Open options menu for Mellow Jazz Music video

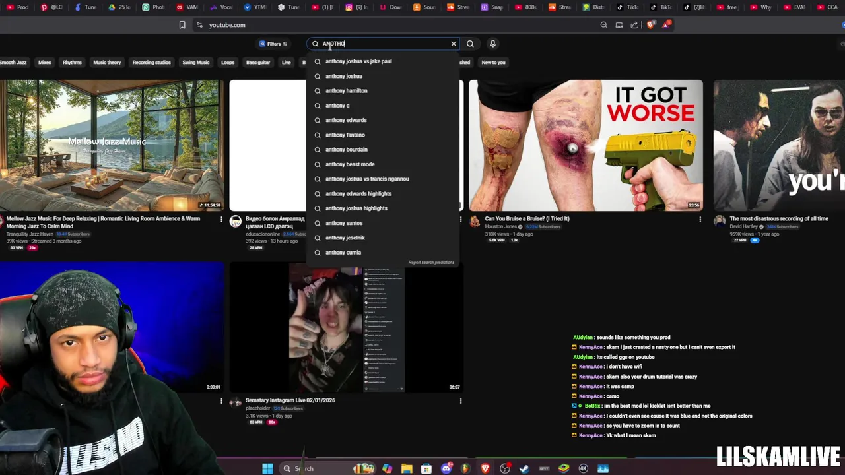(x=221, y=219)
